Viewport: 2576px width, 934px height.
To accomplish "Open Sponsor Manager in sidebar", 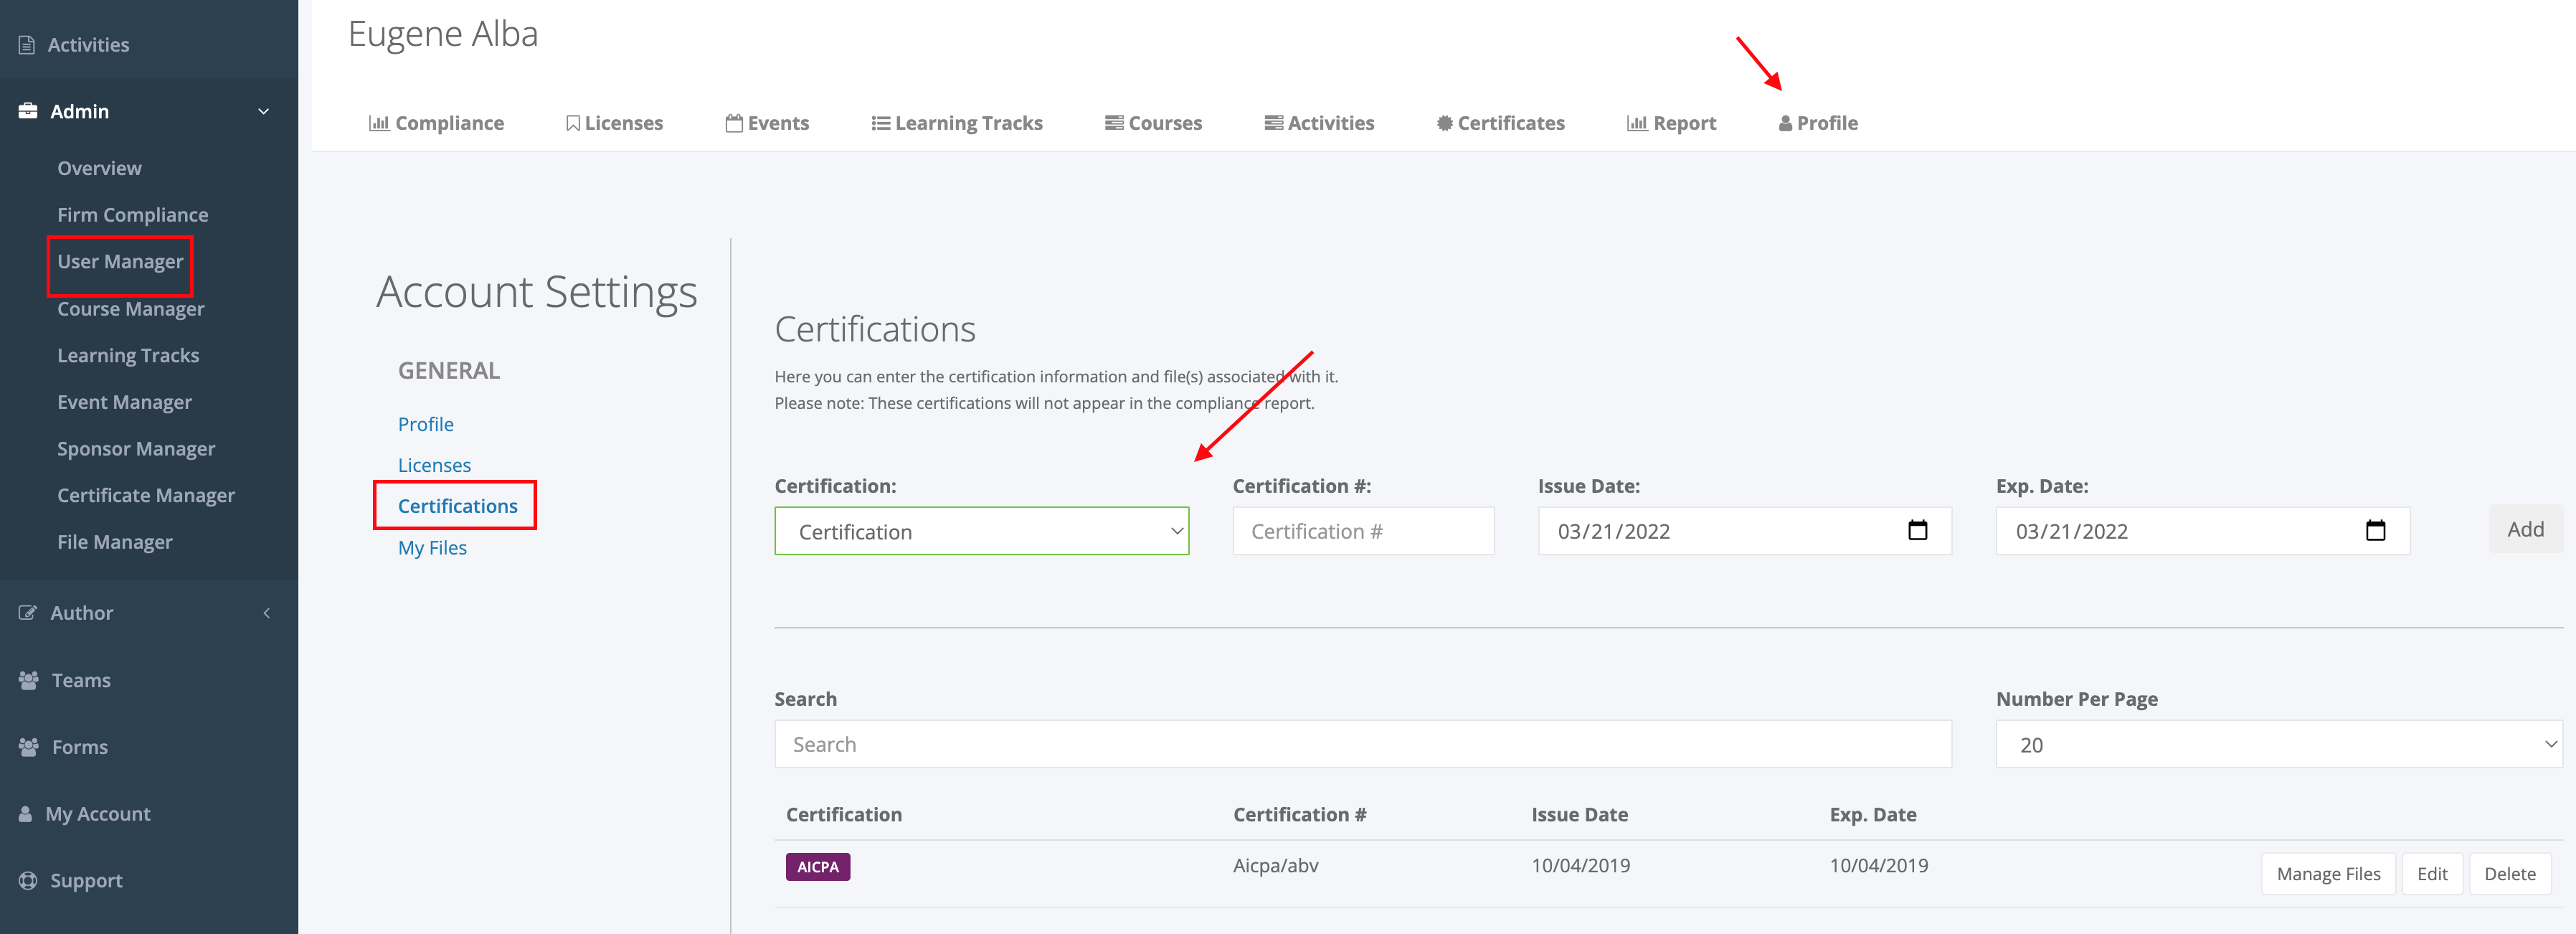I will point(136,449).
